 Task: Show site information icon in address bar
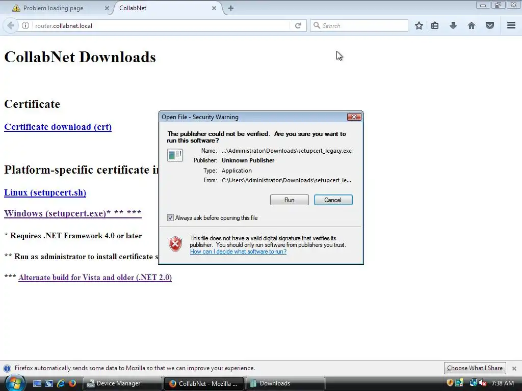25,25
